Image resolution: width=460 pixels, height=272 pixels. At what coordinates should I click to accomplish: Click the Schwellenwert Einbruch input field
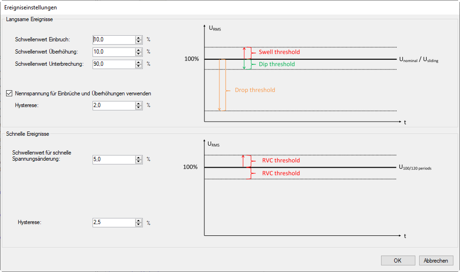click(114, 40)
